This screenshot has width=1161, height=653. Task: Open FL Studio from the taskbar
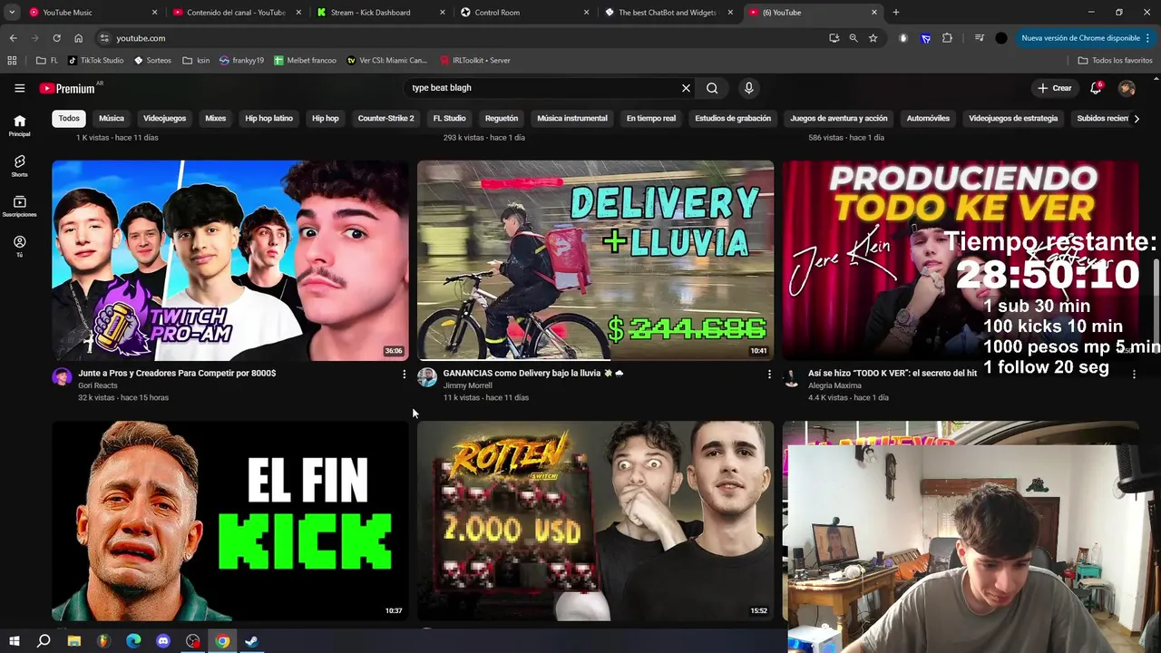103,641
